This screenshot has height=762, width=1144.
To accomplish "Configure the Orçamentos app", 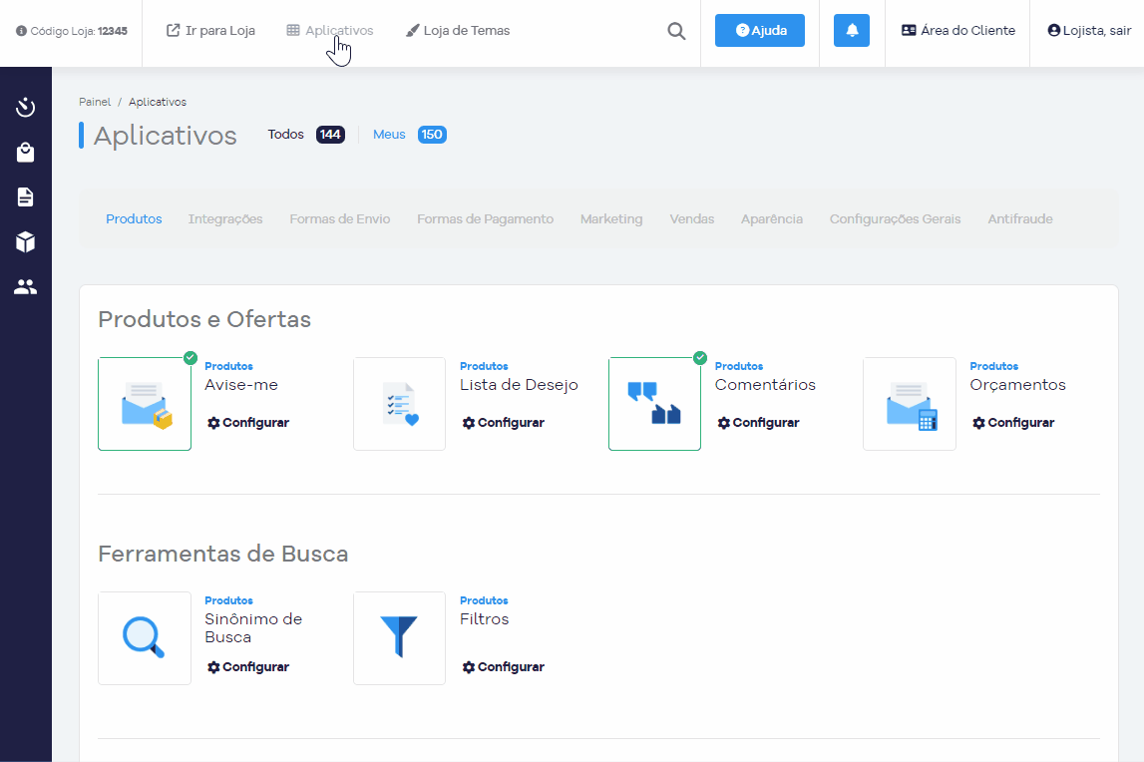I will click(x=1013, y=423).
